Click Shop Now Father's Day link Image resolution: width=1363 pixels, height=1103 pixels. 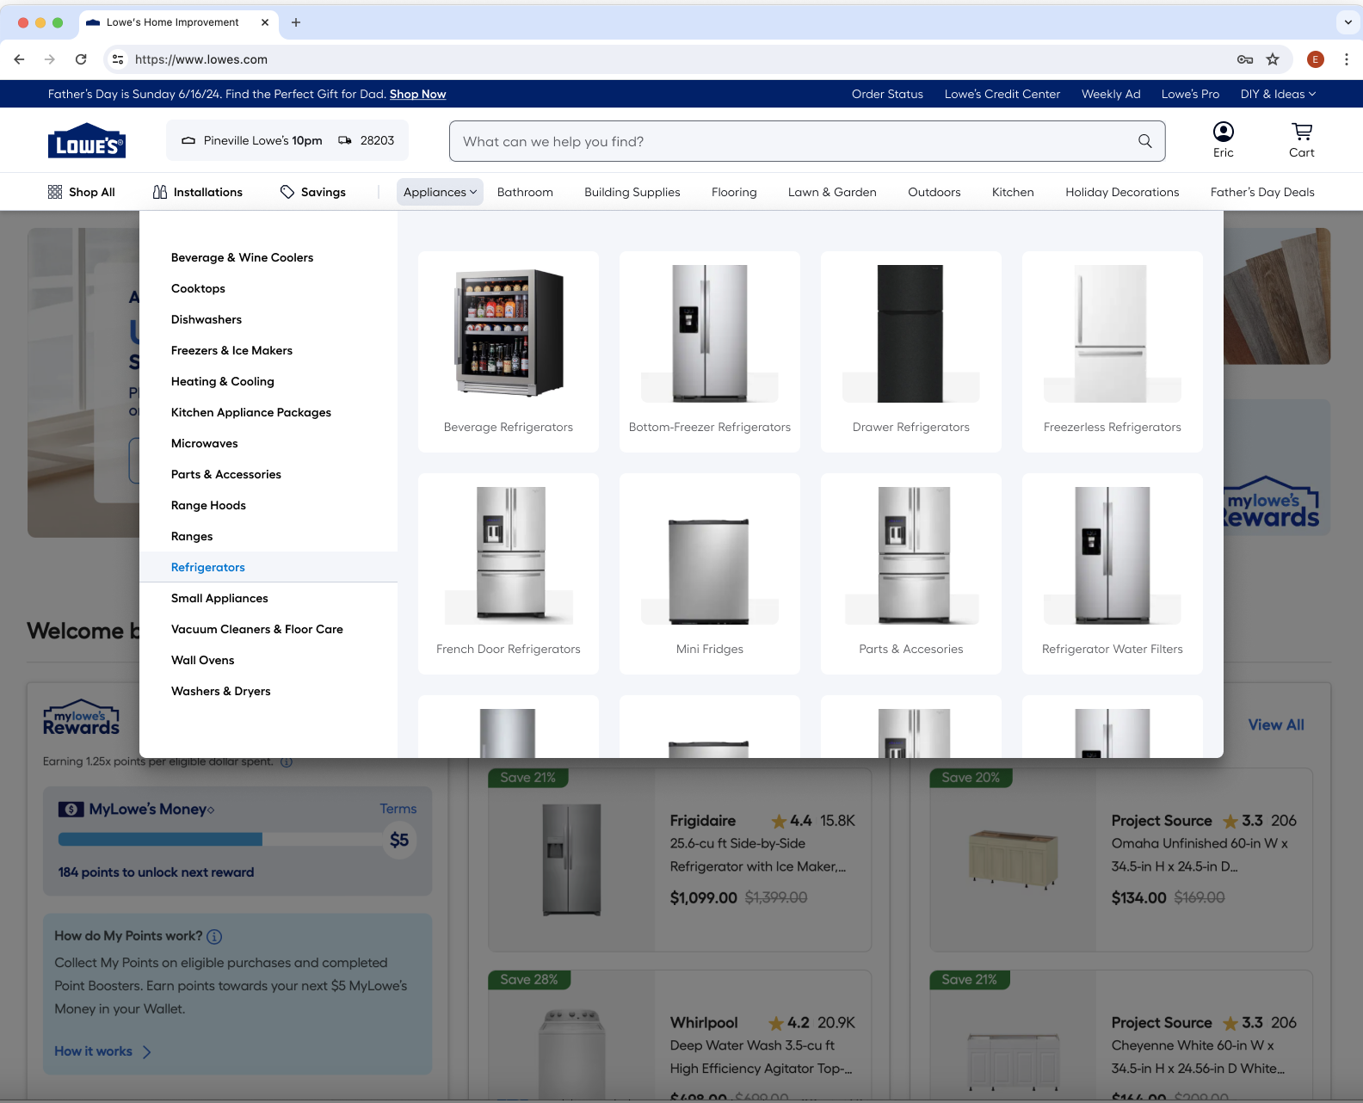417,94
